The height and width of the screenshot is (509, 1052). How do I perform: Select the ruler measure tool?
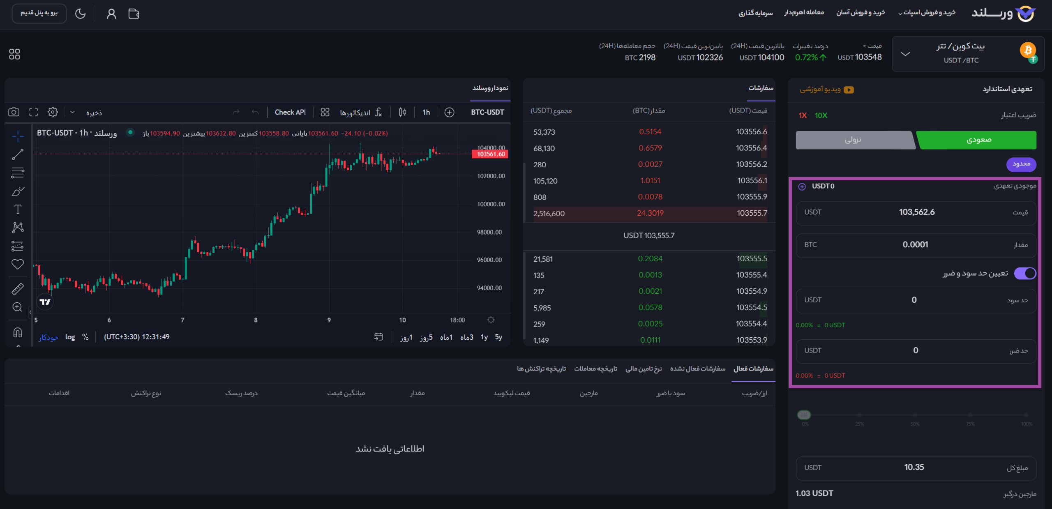coord(18,289)
